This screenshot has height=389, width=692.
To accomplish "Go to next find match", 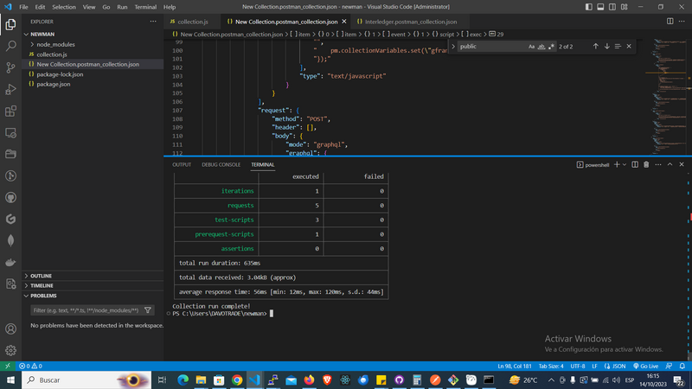I will [607, 47].
